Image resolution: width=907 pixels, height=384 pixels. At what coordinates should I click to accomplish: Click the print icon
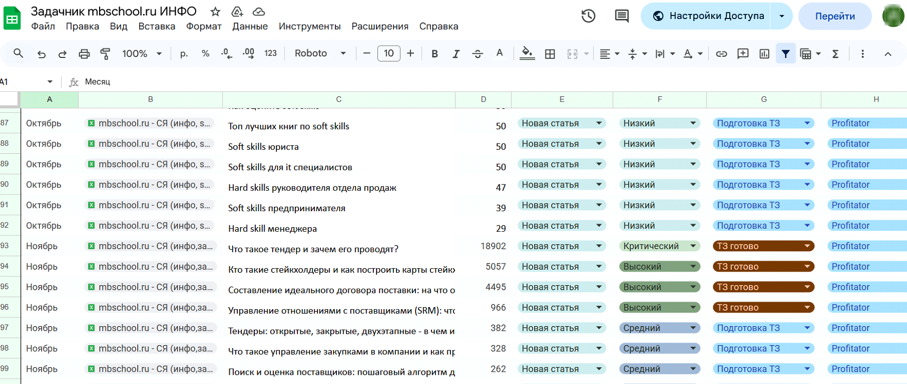[x=84, y=54]
